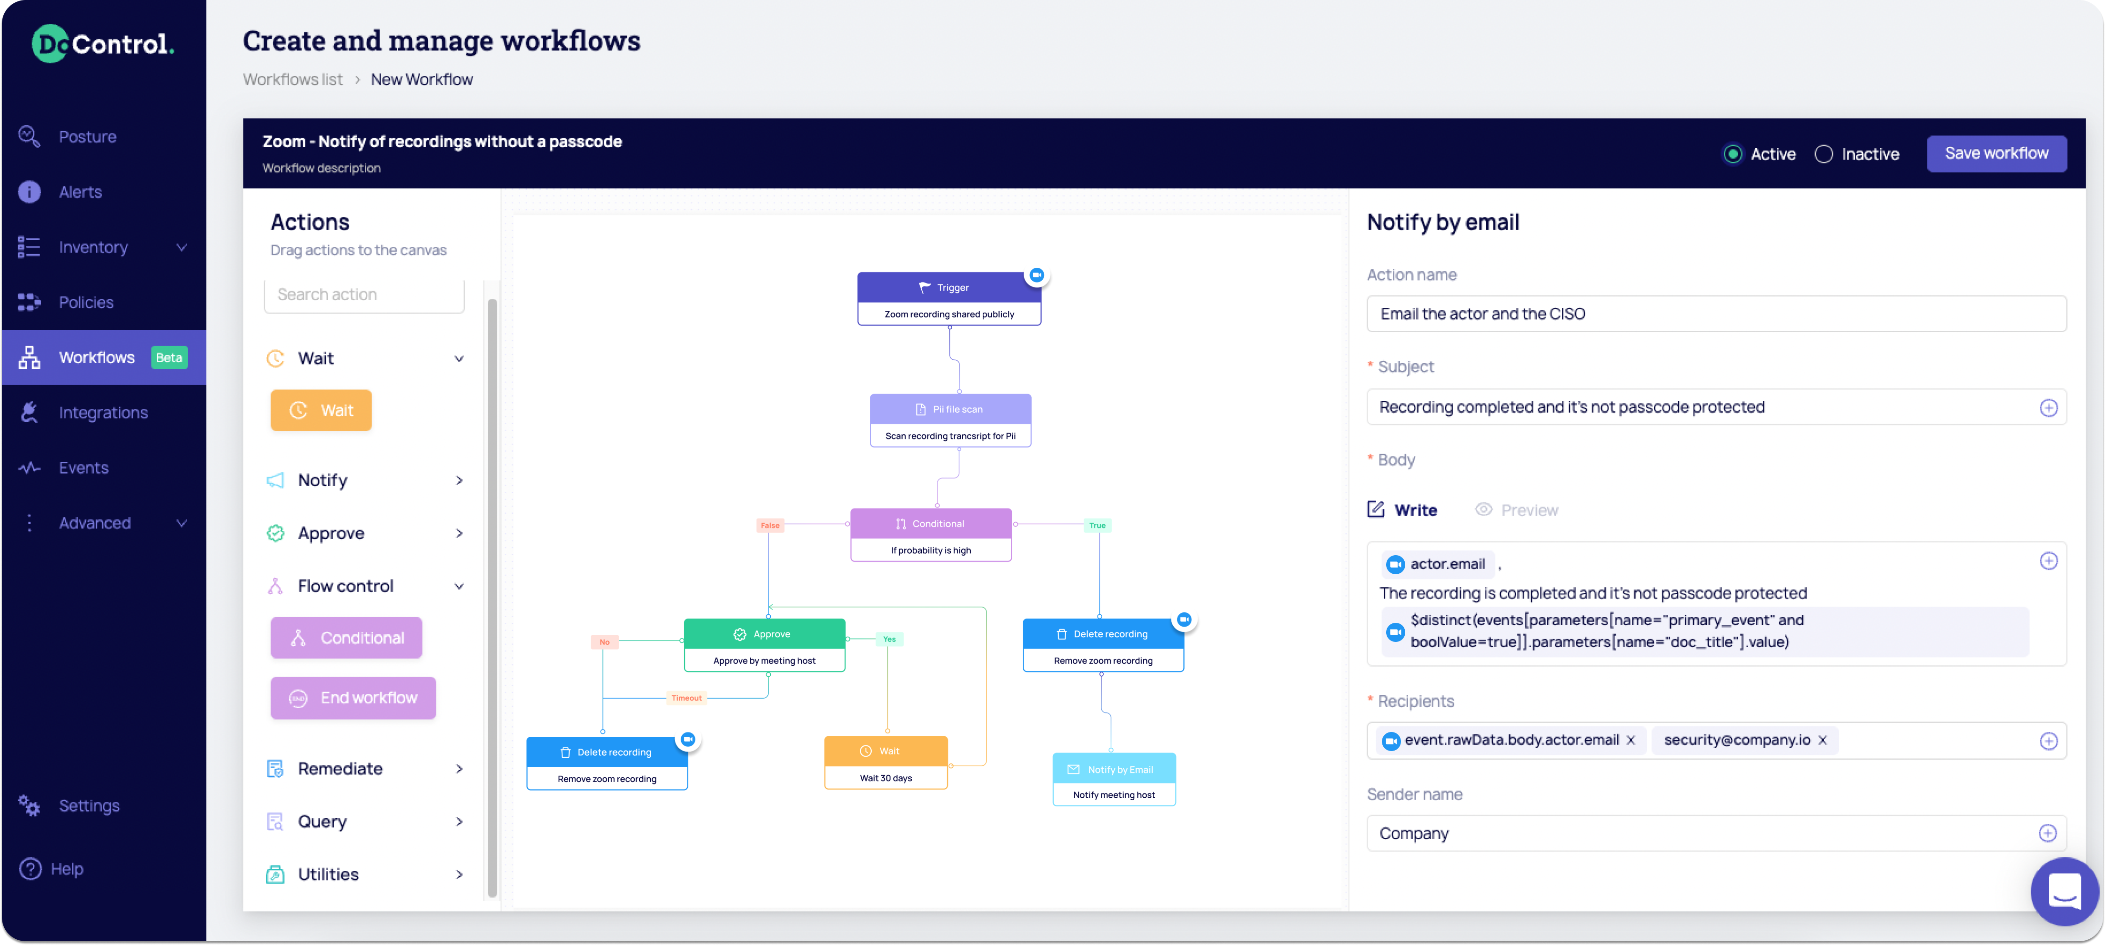The height and width of the screenshot is (945, 2105).
Task: Expand the Remediate actions group
Action: pyautogui.click(x=458, y=768)
